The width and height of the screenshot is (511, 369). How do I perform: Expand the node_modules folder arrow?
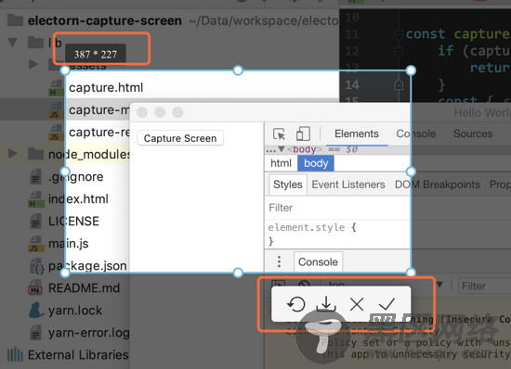13,154
